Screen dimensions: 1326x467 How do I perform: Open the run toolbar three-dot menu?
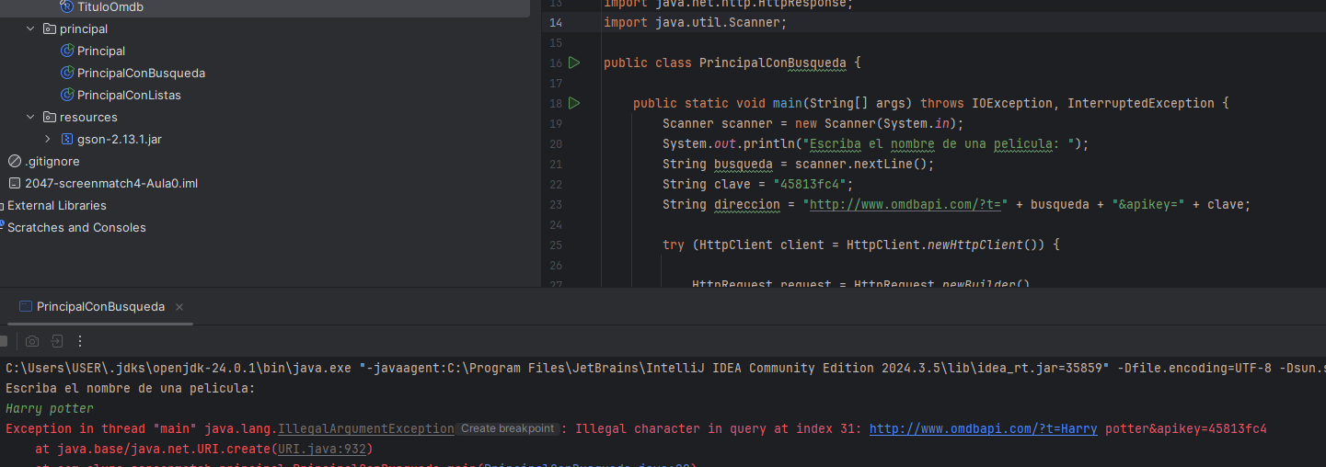coord(80,341)
